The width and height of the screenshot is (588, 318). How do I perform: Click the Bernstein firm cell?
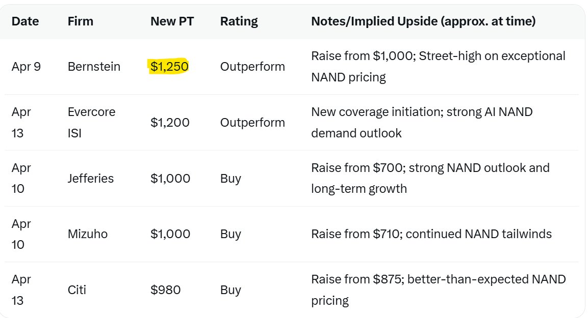click(94, 67)
